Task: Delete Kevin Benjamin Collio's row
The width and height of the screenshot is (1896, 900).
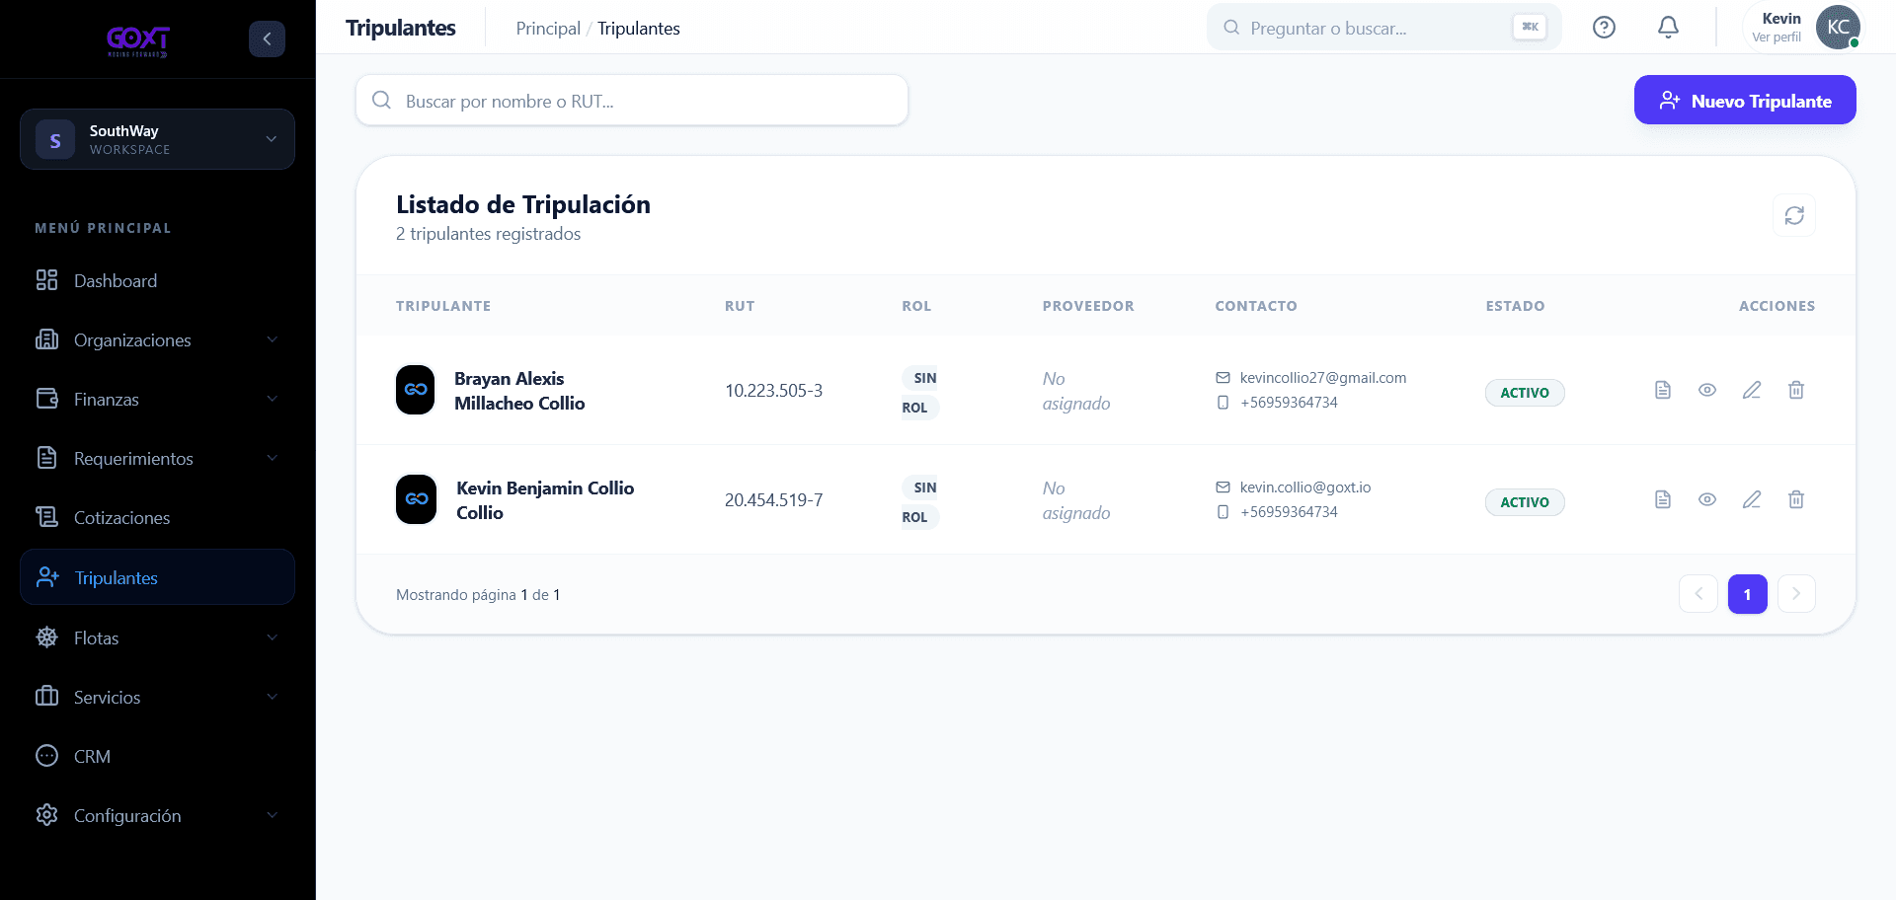Action: 1796,499
